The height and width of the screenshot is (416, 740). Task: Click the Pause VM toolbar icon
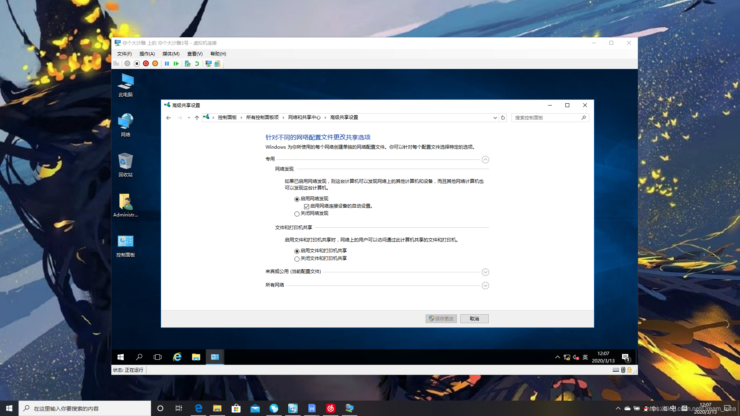tap(167, 64)
